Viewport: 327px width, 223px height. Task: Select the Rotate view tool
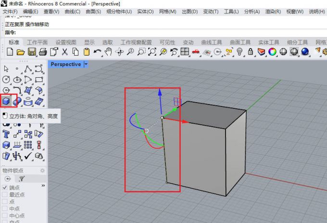tap(119, 52)
